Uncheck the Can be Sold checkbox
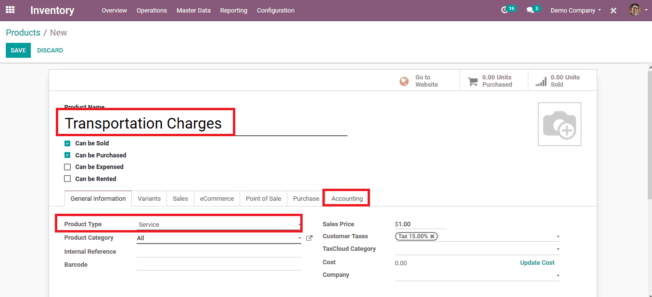652x297 pixels. tap(67, 143)
